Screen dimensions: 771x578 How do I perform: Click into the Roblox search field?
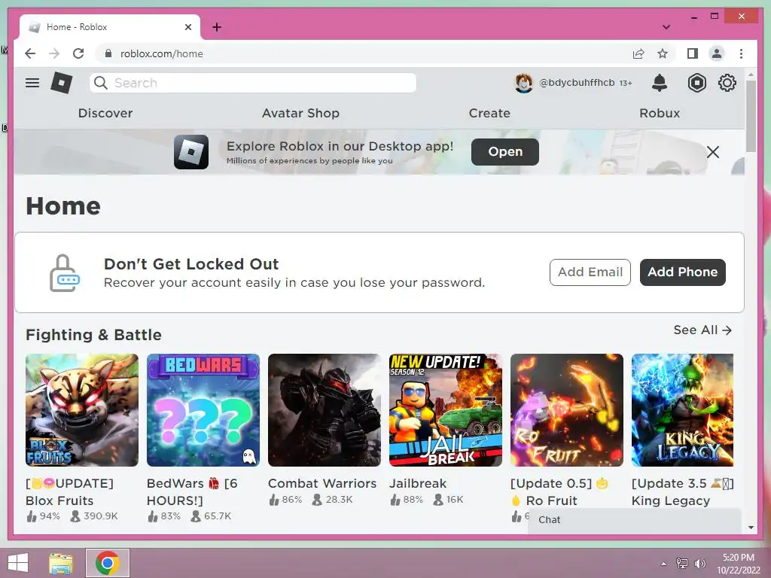pyautogui.click(x=253, y=83)
